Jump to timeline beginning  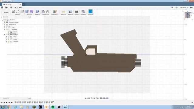pos(2,102)
